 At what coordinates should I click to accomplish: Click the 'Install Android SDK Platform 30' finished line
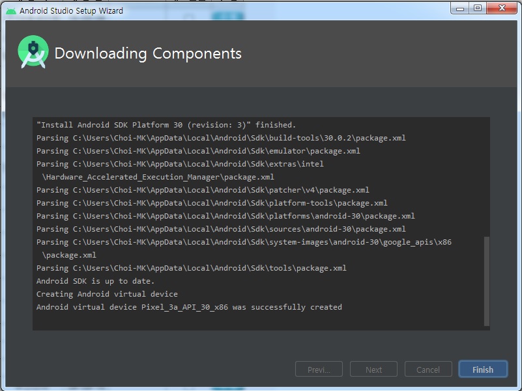coord(166,125)
